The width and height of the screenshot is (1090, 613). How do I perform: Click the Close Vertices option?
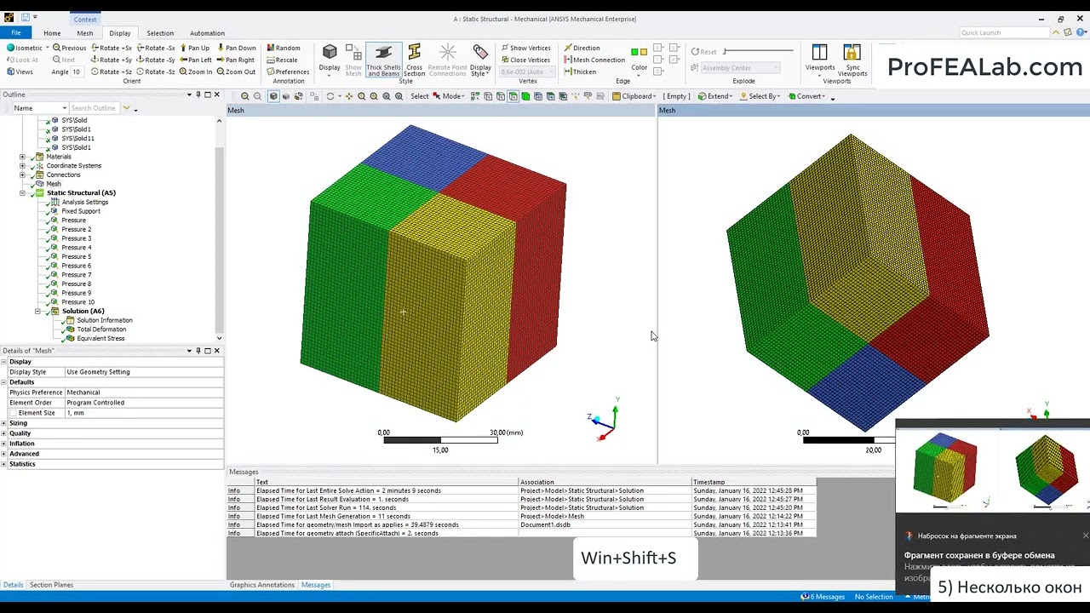(x=525, y=60)
